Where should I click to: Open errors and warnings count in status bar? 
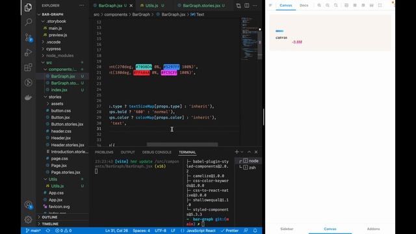click(x=63, y=231)
